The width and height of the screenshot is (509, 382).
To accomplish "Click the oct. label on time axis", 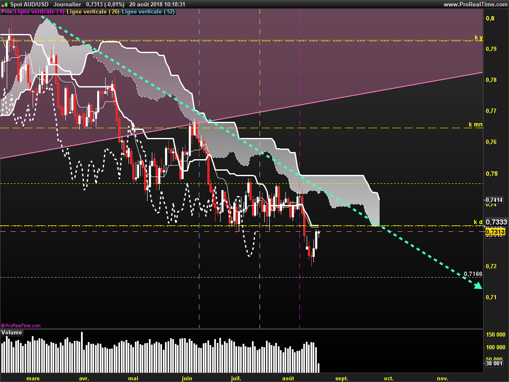I will 389,378.
